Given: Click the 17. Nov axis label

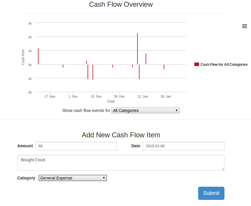Looking at the screenshot, I should [x=50, y=96].
